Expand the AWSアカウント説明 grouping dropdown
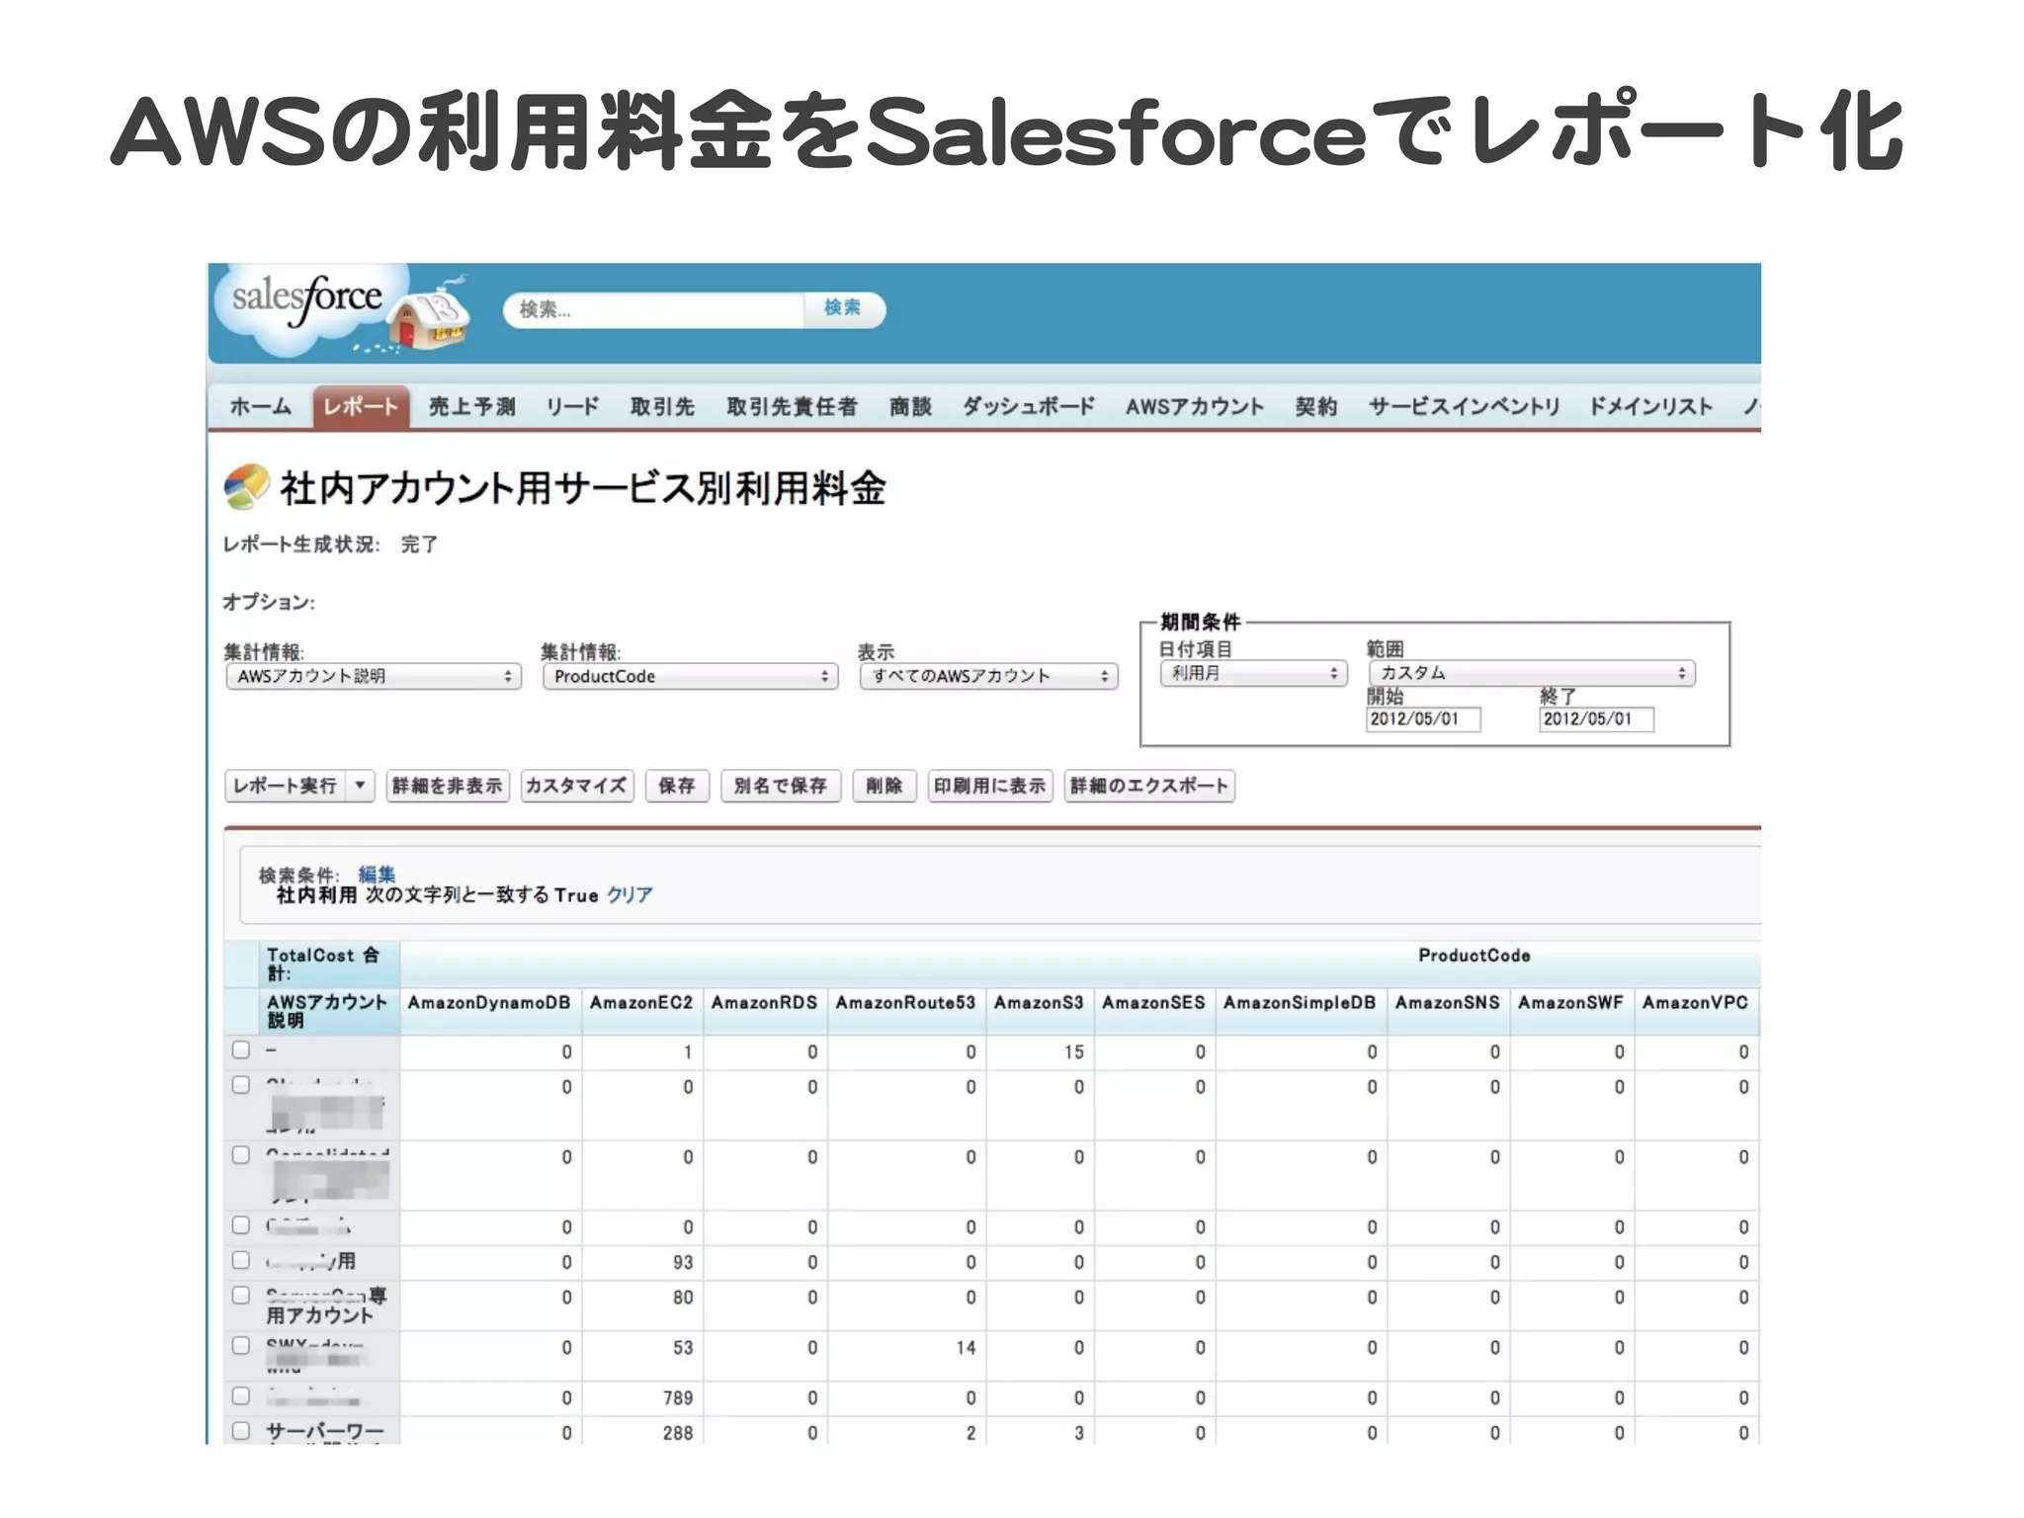 tap(374, 676)
